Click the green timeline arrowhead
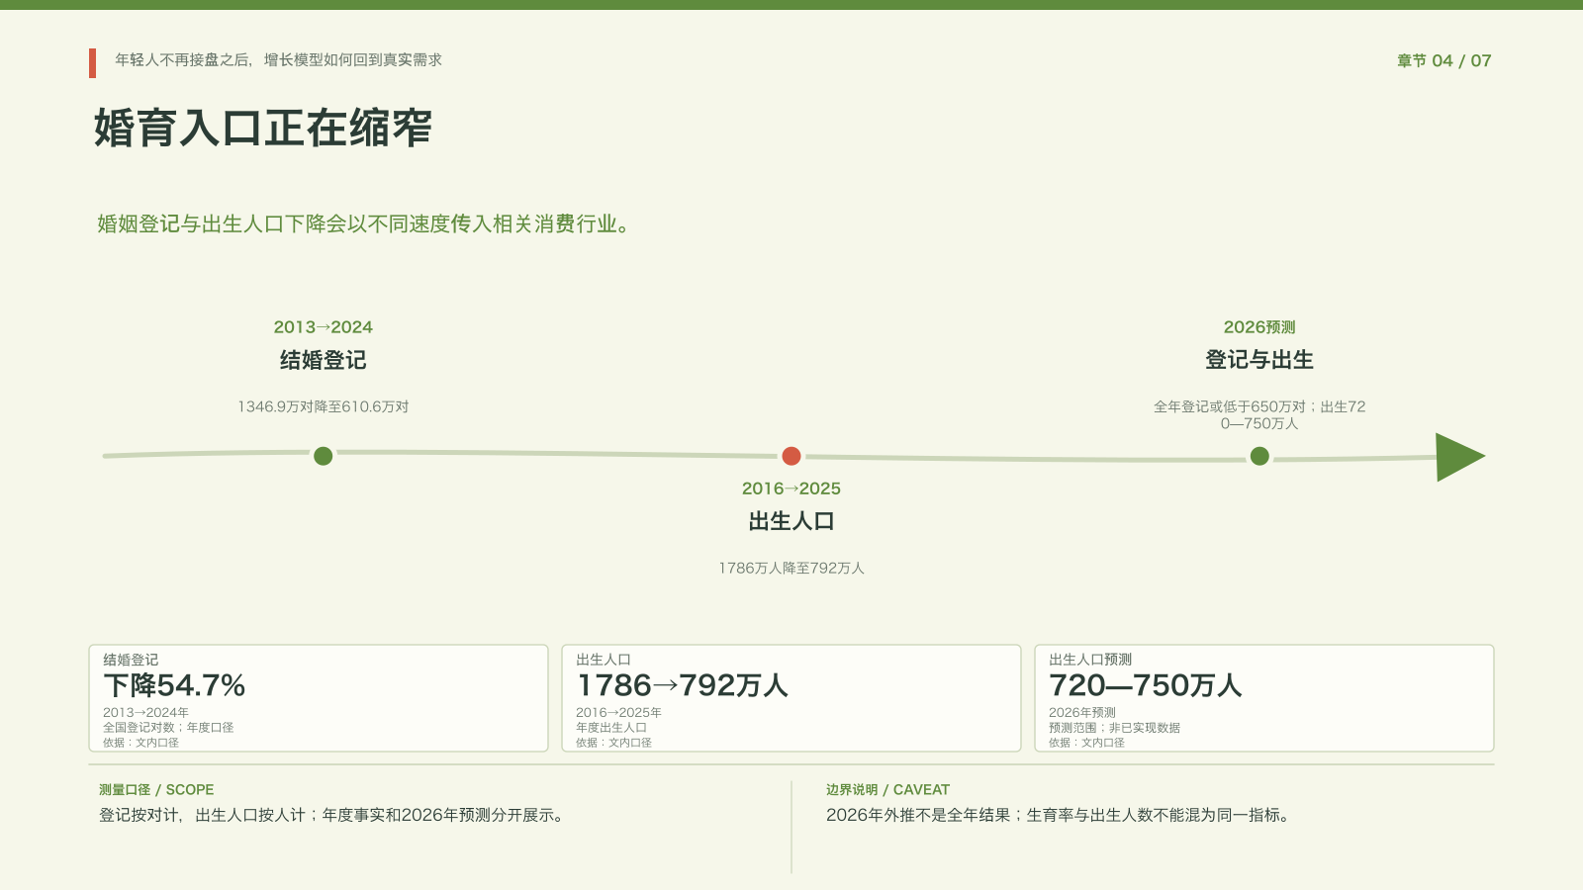The image size is (1583, 890). pos(1460,457)
